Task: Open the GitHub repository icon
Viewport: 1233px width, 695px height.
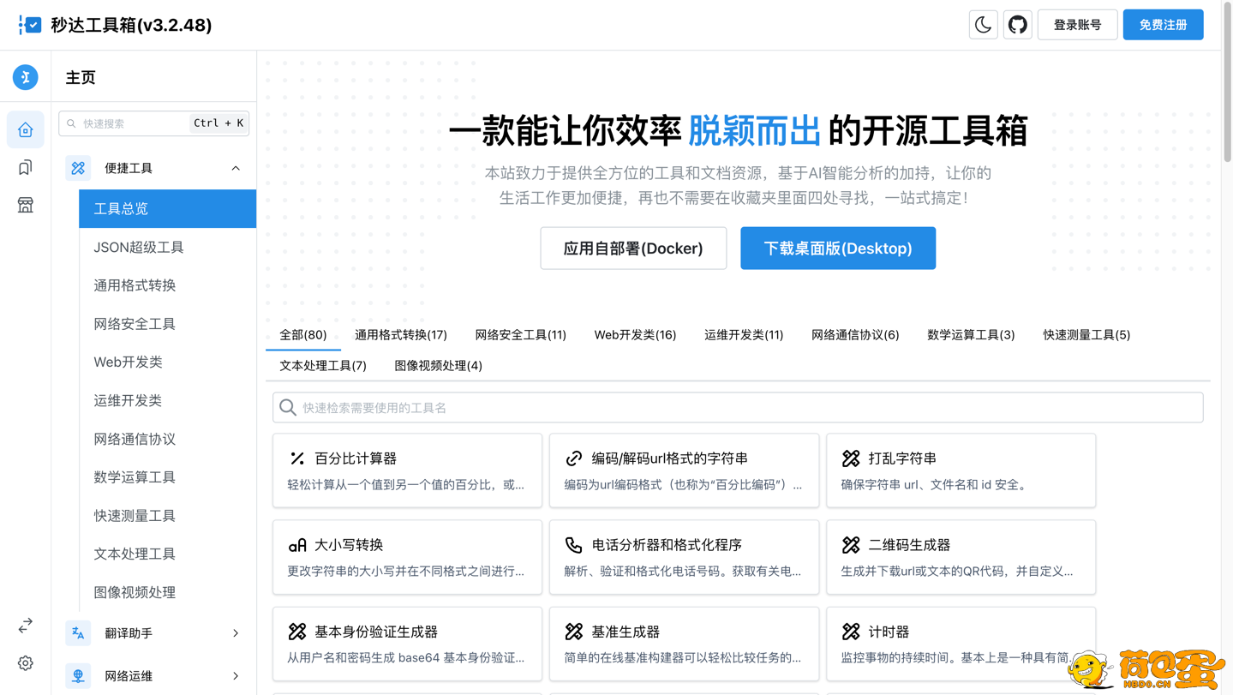Action: pos(1018,25)
